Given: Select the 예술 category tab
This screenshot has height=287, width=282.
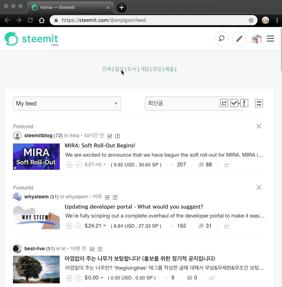Looking at the screenshot, I should pyautogui.click(x=169, y=69).
